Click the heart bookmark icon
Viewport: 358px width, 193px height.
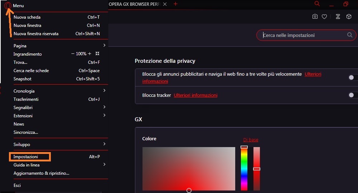pos(324,17)
